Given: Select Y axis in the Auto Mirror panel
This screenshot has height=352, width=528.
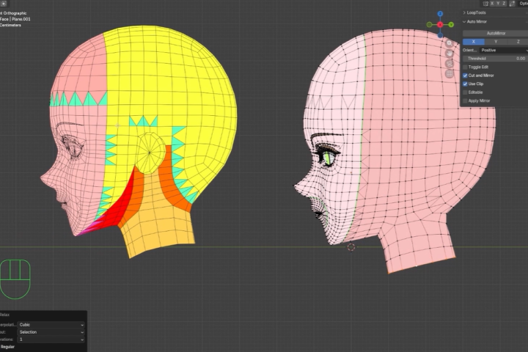Looking at the screenshot, I should [x=496, y=41].
